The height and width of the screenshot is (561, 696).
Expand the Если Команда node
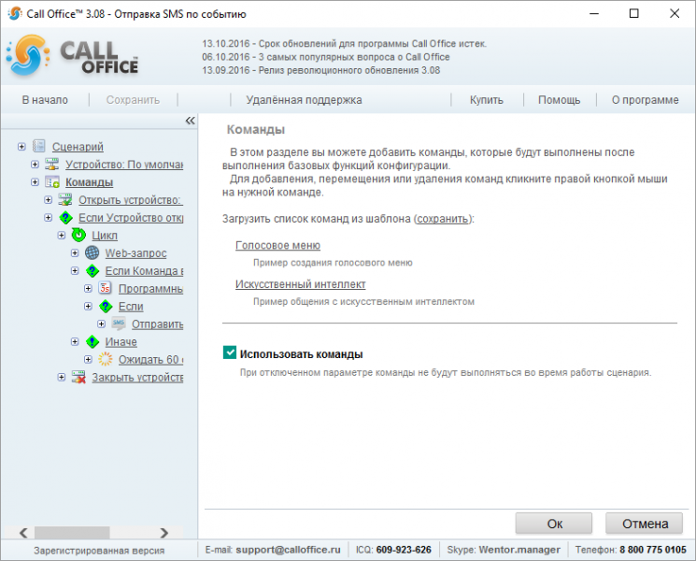tap(75, 270)
